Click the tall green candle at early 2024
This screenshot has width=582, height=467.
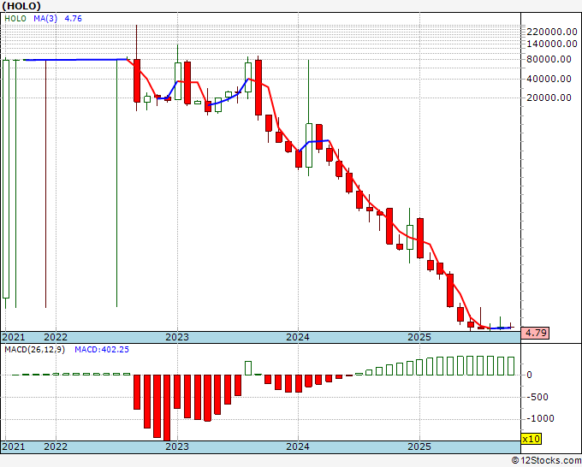309,145
